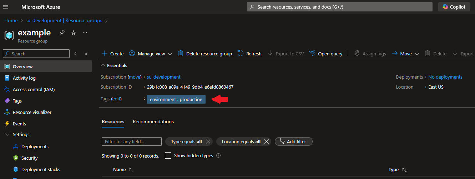Switch to the Recommendations tab
The height and width of the screenshot is (179, 475).
[153, 121]
